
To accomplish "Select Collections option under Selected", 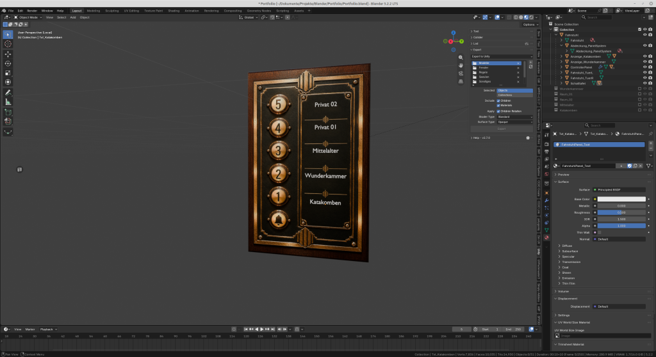I will tap(514, 95).
